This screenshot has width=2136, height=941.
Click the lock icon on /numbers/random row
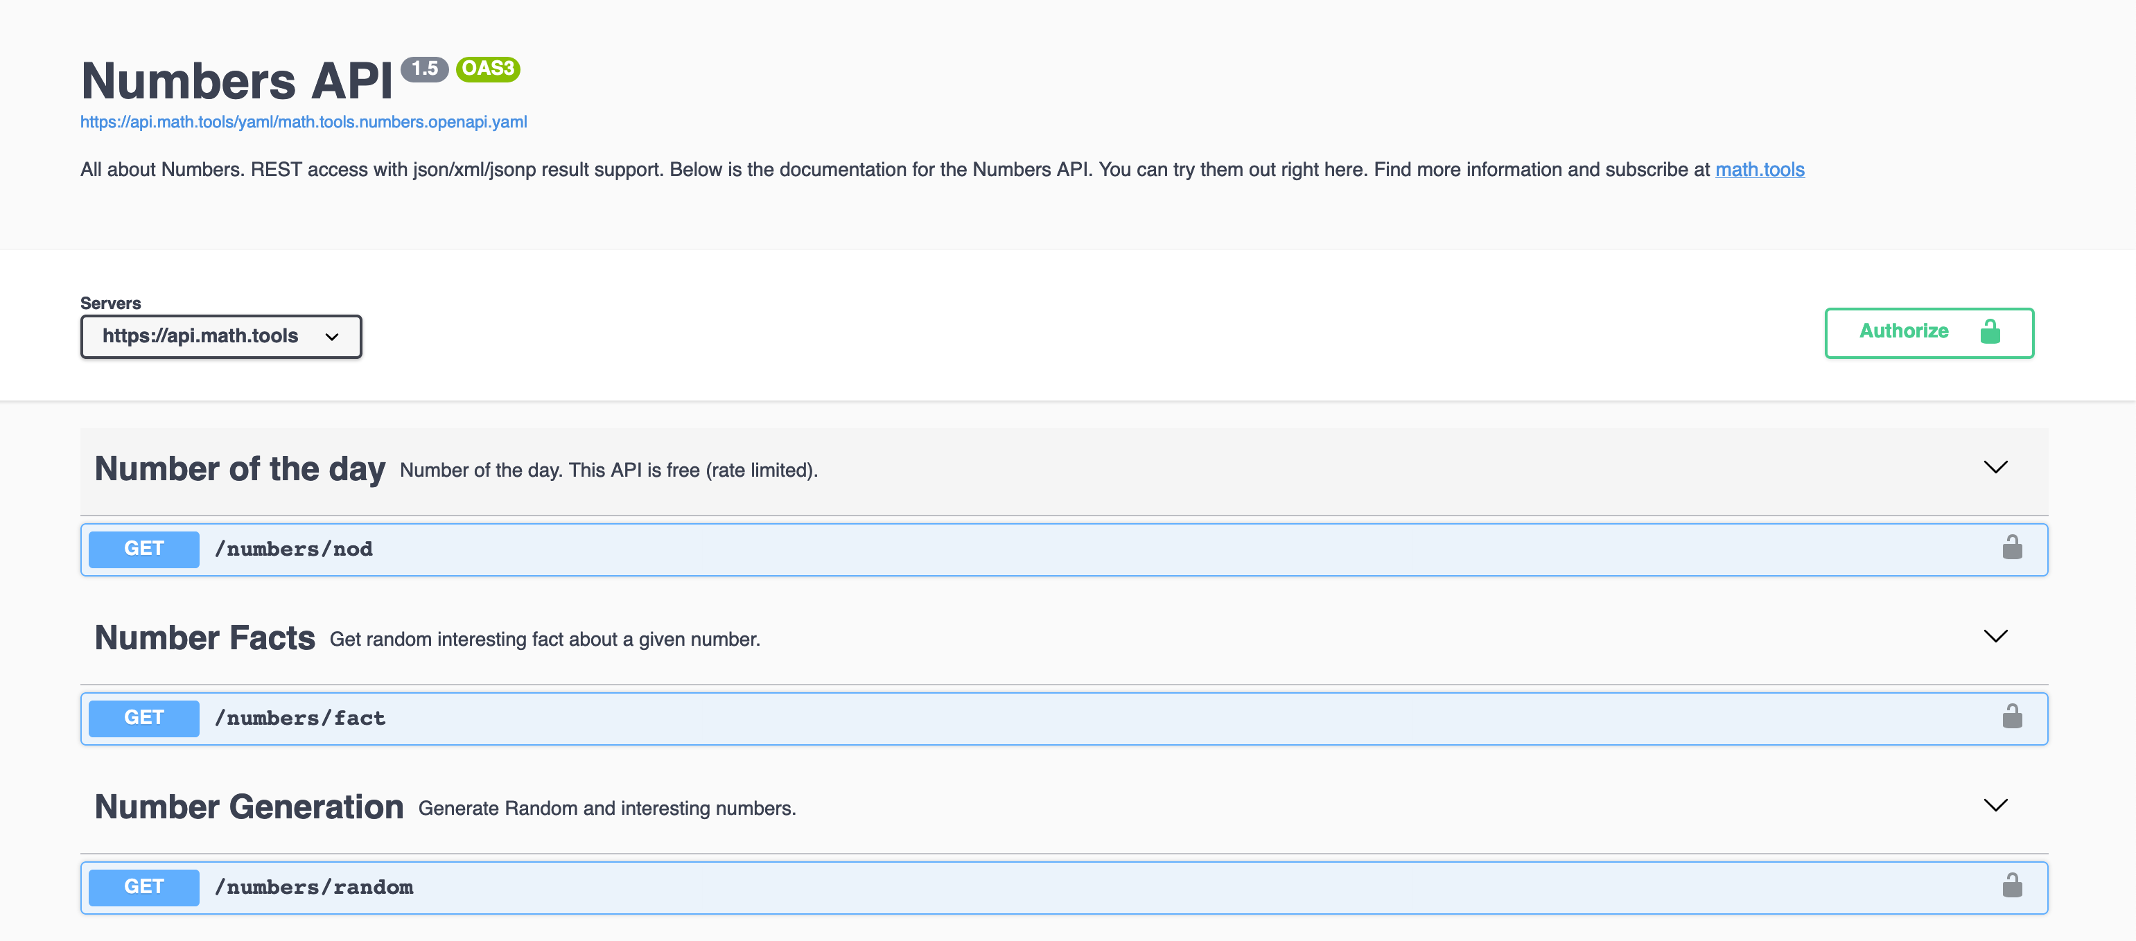click(2012, 886)
